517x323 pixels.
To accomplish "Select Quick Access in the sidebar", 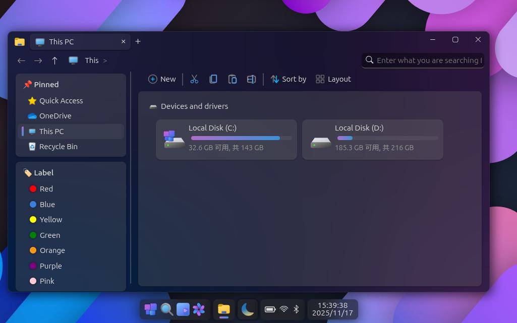I will 61,100.
